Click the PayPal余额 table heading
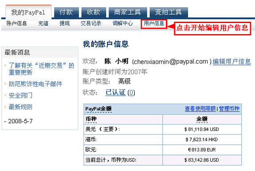The image size is (255, 171). click(98, 109)
